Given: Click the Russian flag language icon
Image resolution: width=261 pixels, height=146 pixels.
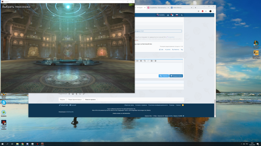Looking at the screenshot, I should tap(177, 15).
